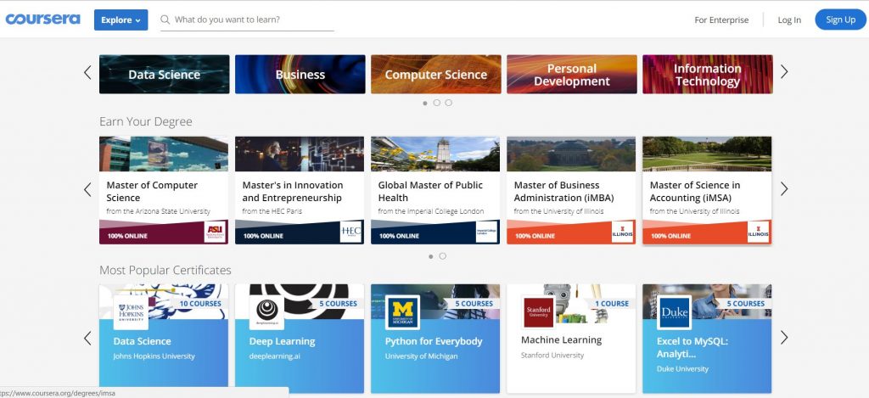Go to next topic categories with right arrow
Image resolution: width=869 pixels, height=398 pixels.
pos(783,72)
